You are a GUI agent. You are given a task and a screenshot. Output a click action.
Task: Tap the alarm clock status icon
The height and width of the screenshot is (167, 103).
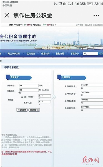tap(60, 4)
